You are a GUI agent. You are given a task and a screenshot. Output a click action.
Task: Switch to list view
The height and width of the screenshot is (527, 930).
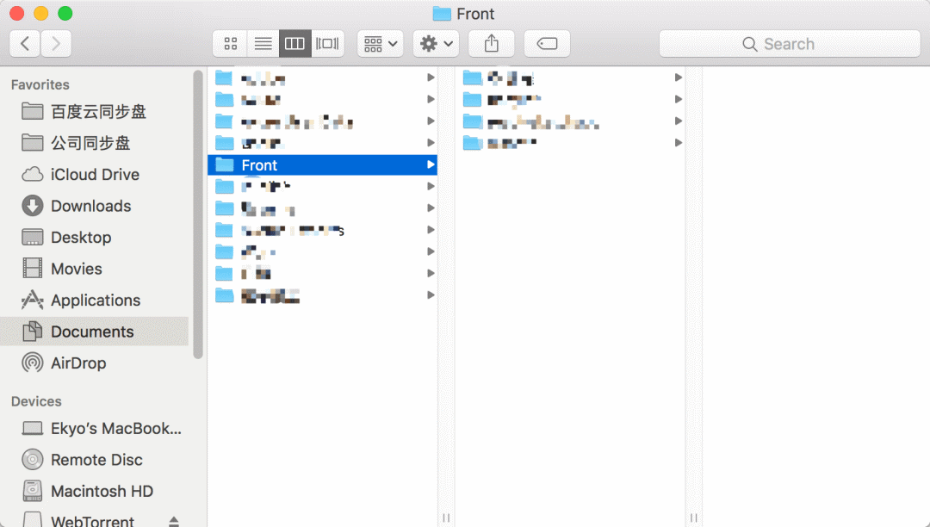263,44
